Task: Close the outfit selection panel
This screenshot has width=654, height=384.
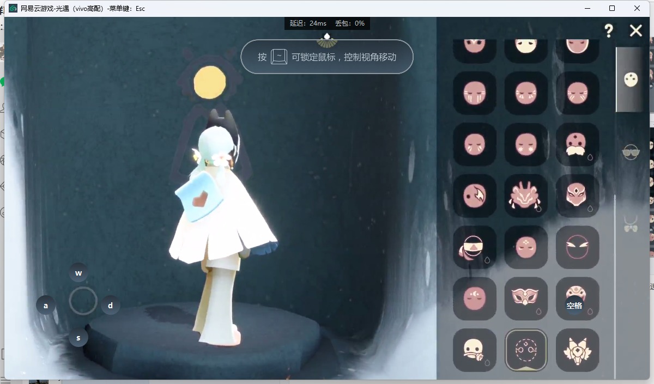Action: pyautogui.click(x=635, y=31)
